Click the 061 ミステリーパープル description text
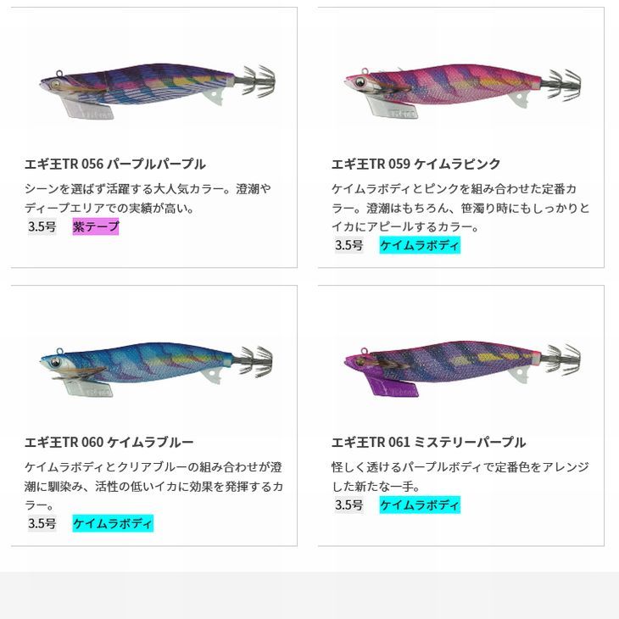 [458, 477]
